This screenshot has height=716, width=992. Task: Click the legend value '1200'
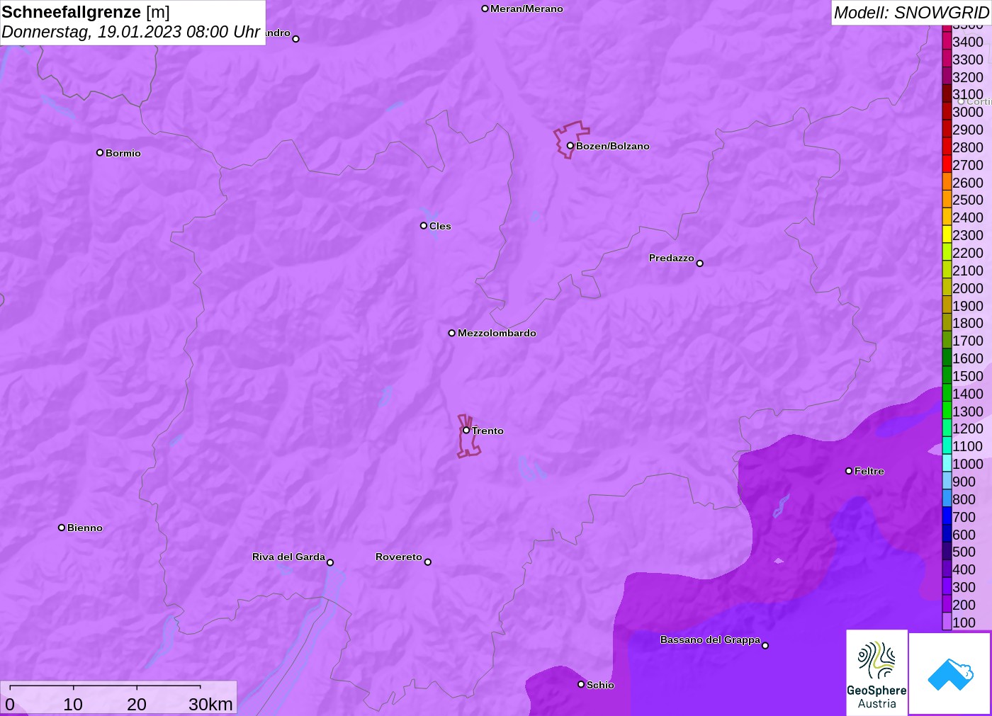[x=968, y=428]
